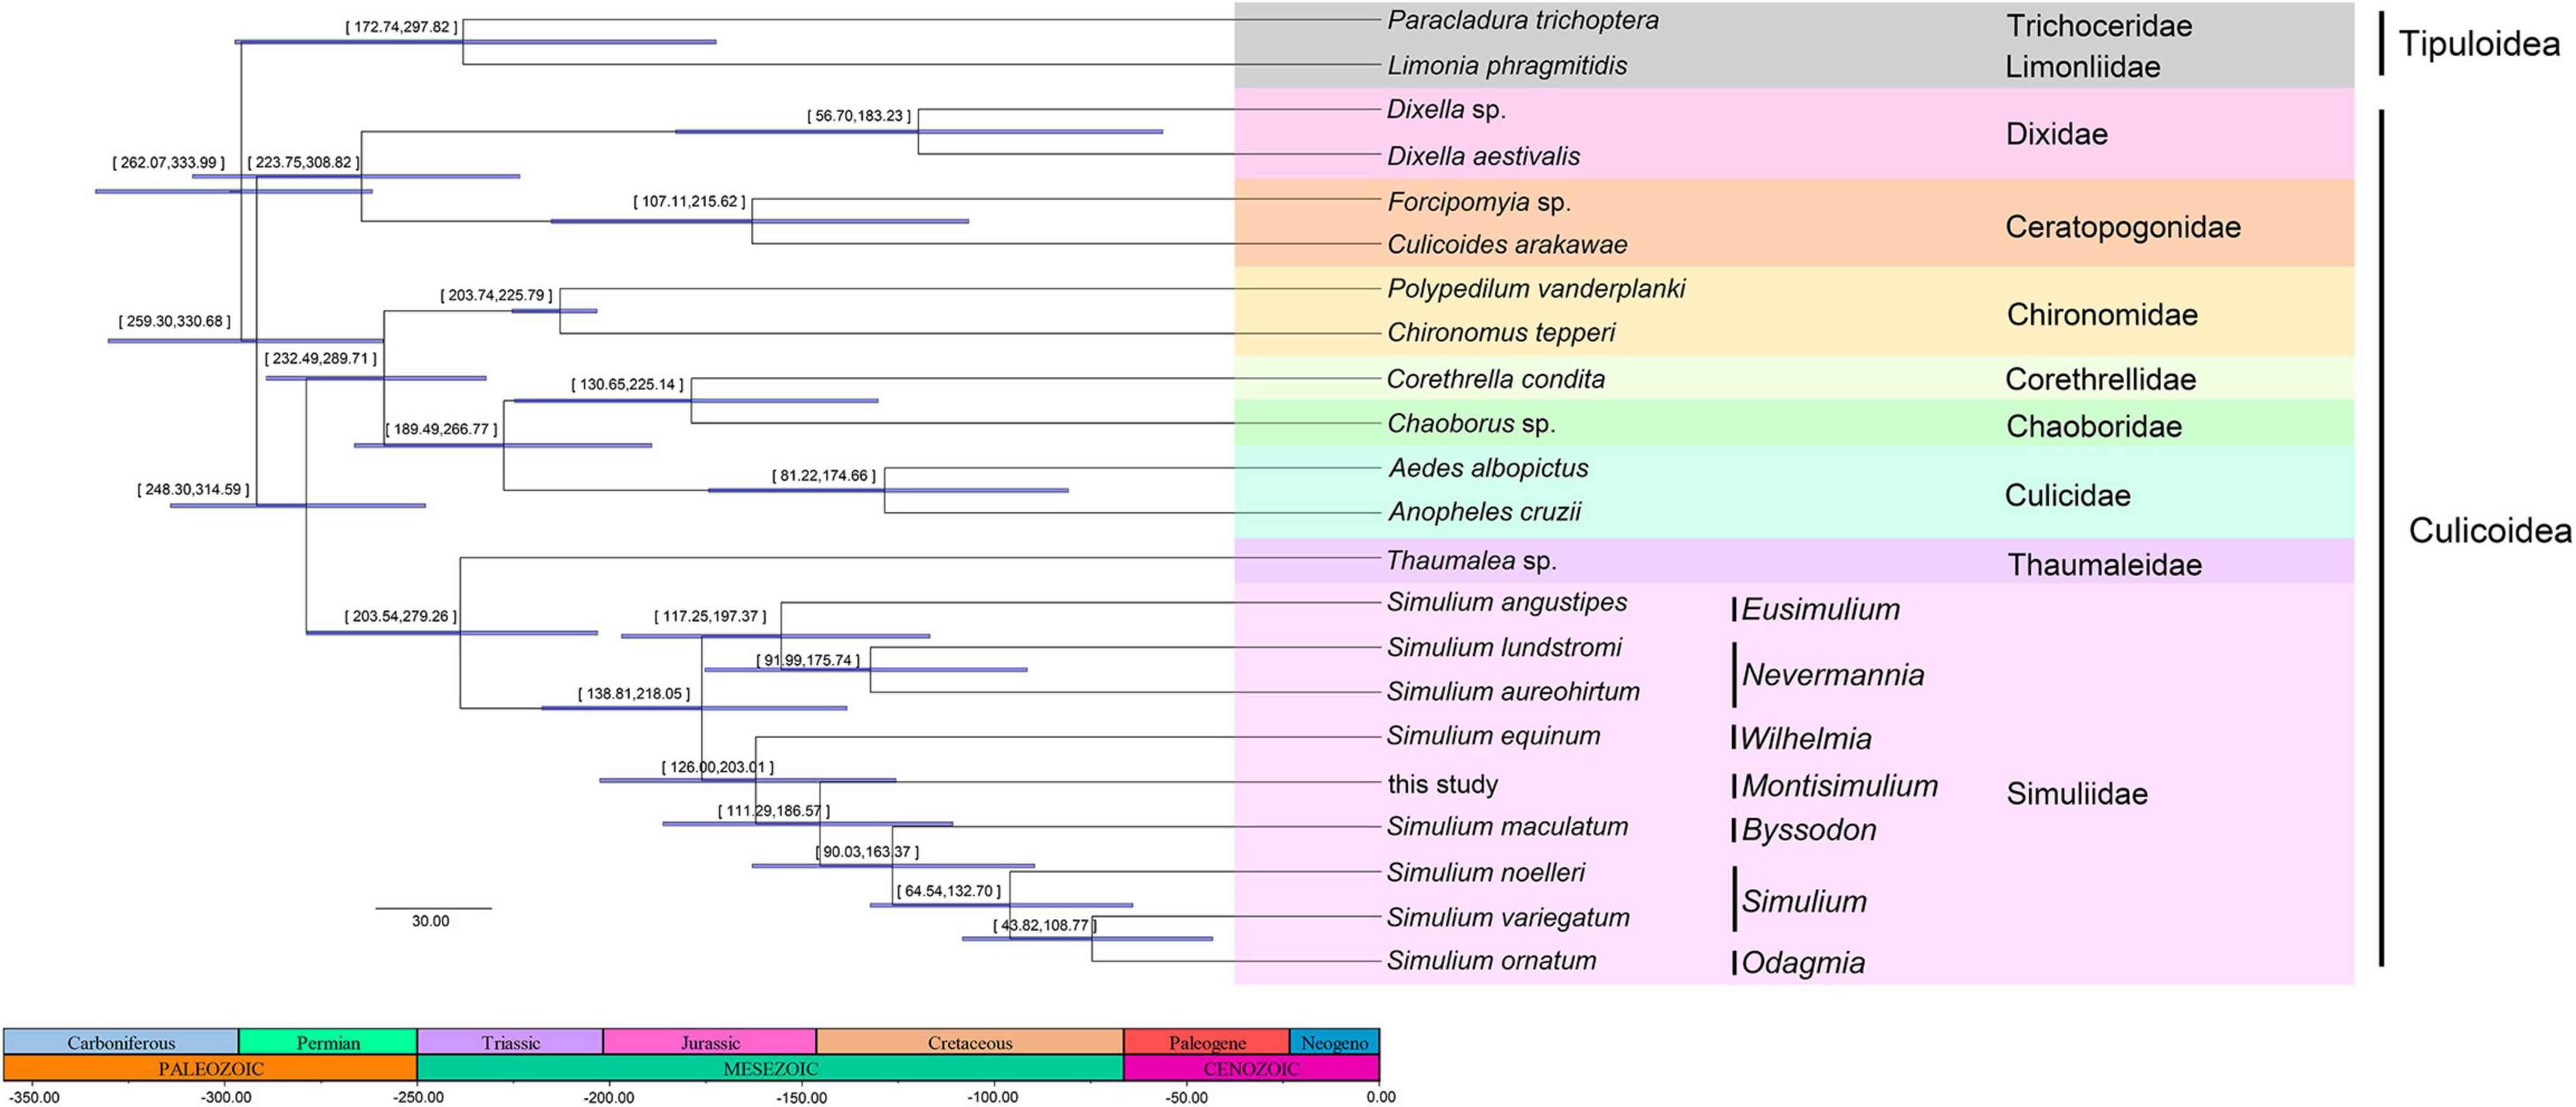Click the species label Limonia phragmitidis

(x=1507, y=66)
